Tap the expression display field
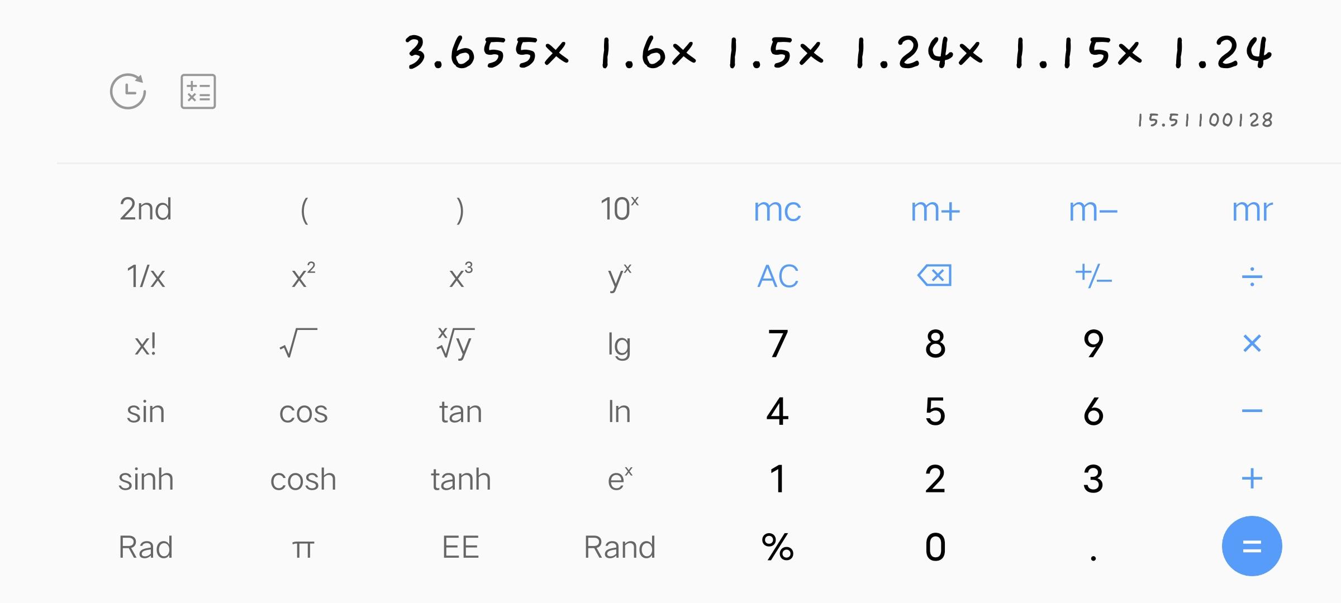This screenshot has width=1341, height=603. 838,53
